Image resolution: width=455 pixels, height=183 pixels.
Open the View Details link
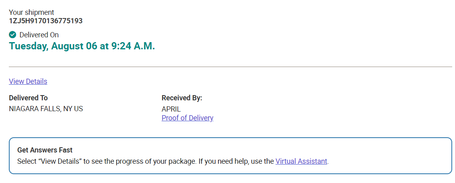pyautogui.click(x=28, y=81)
